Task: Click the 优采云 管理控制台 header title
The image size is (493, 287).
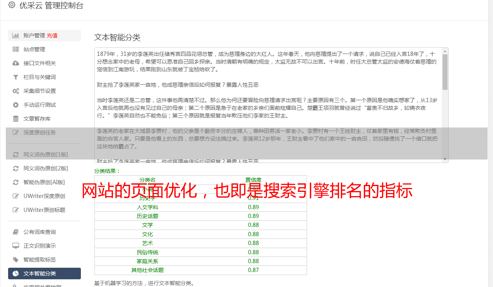Action: pyautogui.click(x=51, y=5)
